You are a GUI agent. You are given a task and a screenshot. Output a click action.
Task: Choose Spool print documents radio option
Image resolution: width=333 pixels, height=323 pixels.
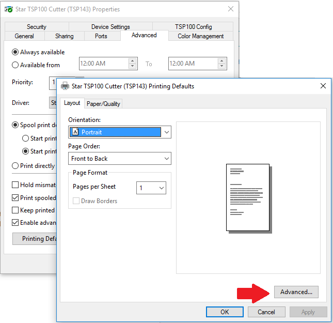tap(15, 125)
